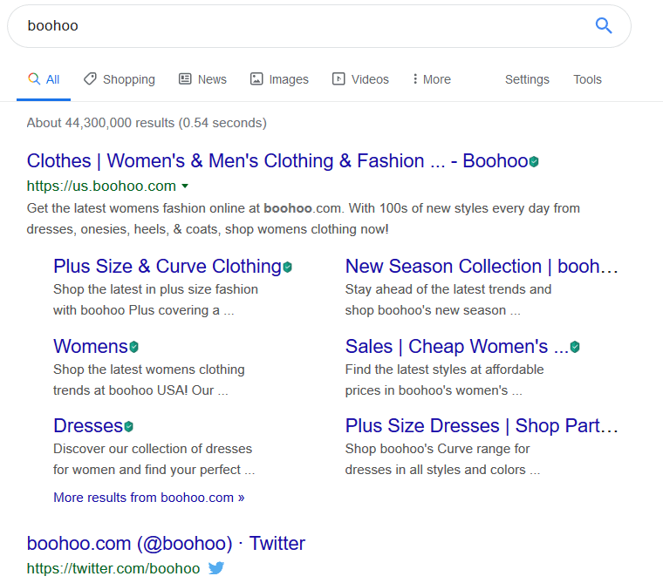The width and height of the screenshot is (663, 583).
Task: Open the News results tab
Action: 202,79
